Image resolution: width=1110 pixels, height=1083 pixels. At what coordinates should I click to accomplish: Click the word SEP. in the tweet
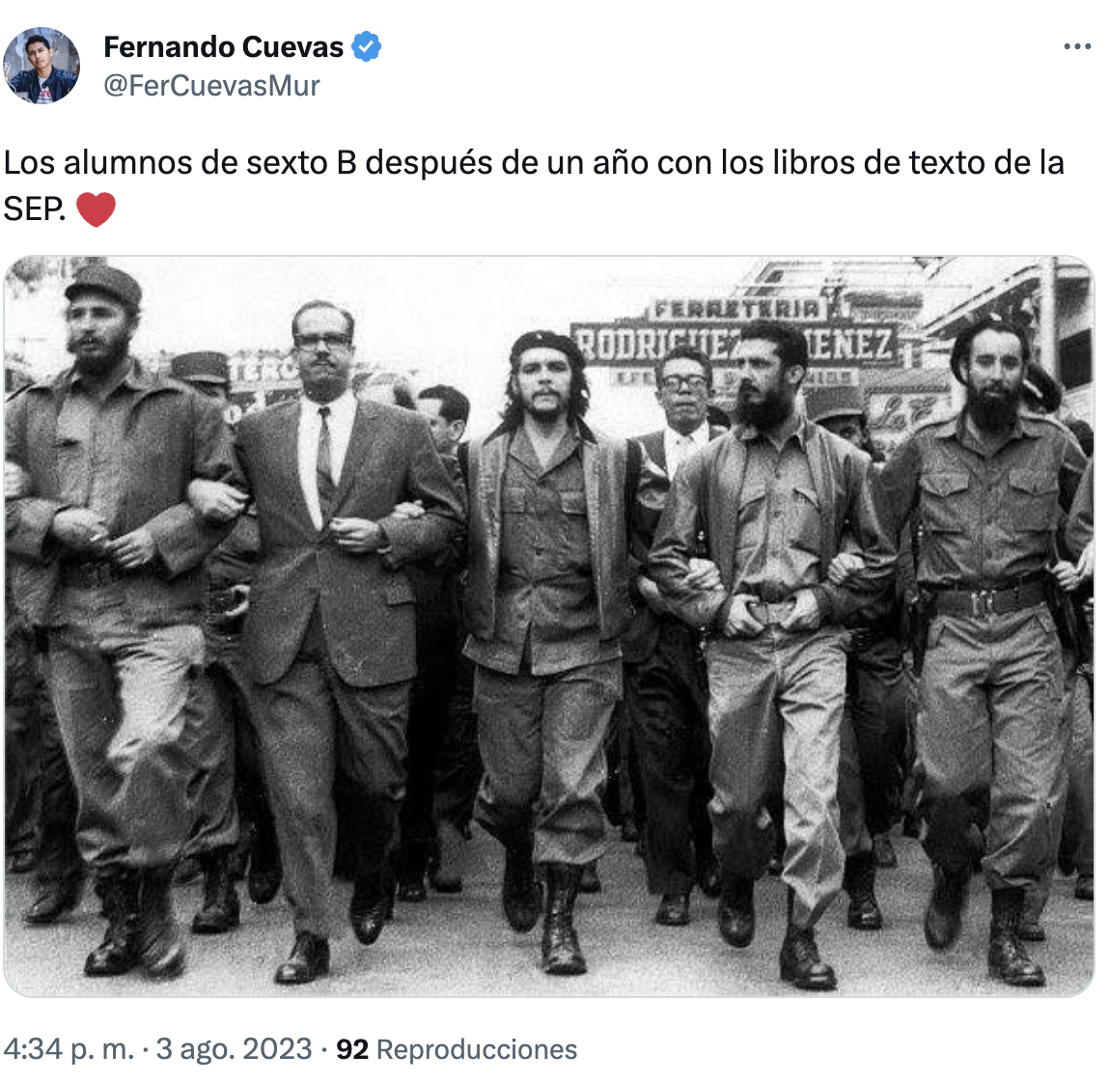[x=35, y=209]
